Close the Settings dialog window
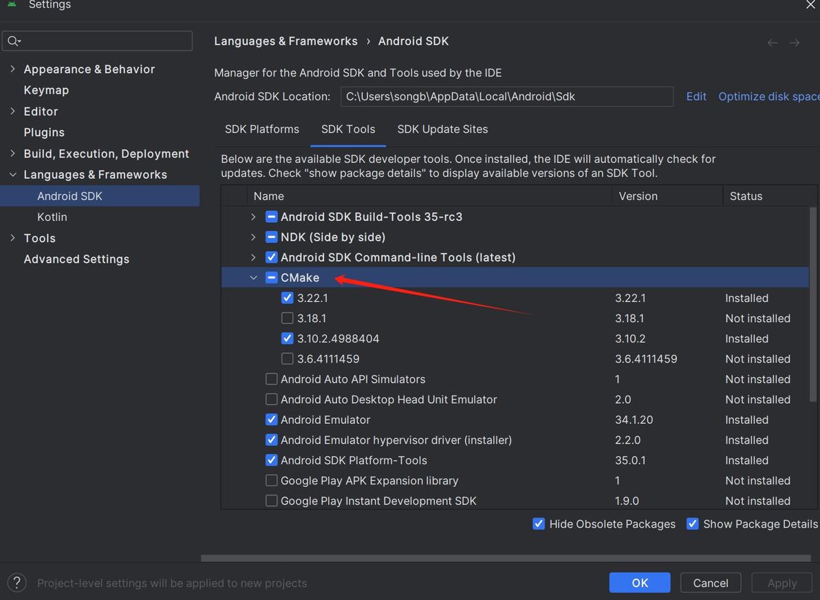The width and height of the screenshot is (820, 600). coord(810,5)
